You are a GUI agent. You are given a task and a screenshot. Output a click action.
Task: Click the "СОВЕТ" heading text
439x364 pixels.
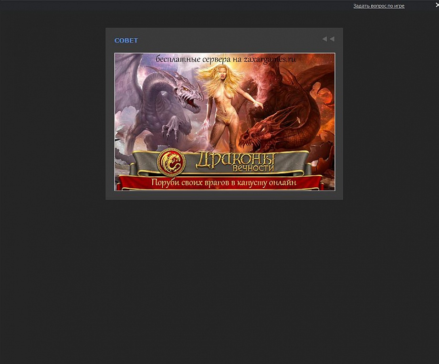126,40
